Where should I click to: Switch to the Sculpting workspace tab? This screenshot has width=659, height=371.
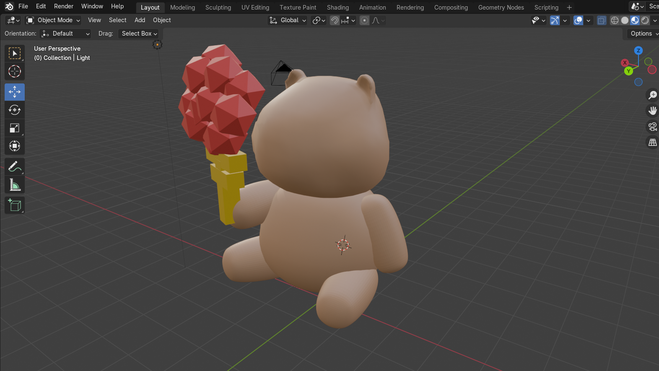[218, 8]
